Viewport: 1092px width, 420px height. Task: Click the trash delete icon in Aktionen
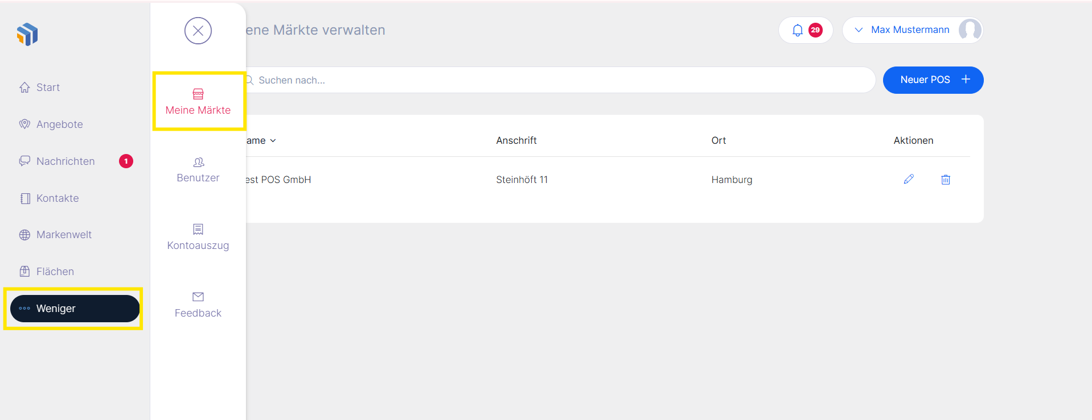coord(946,180)
